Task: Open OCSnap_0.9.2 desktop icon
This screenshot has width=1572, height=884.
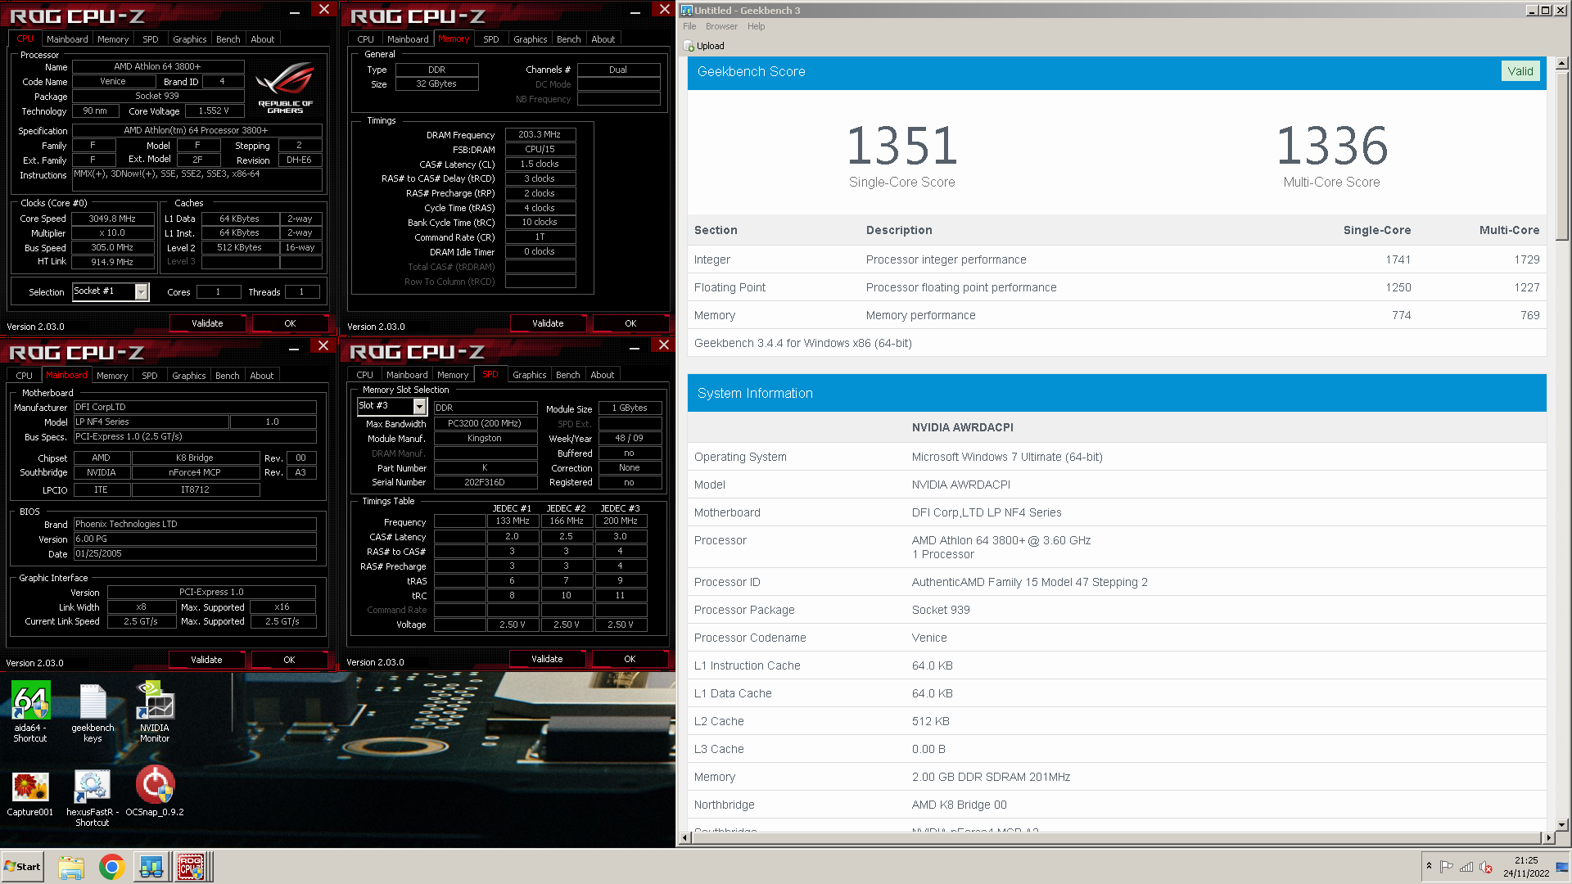Action: [x=155, y=792]
